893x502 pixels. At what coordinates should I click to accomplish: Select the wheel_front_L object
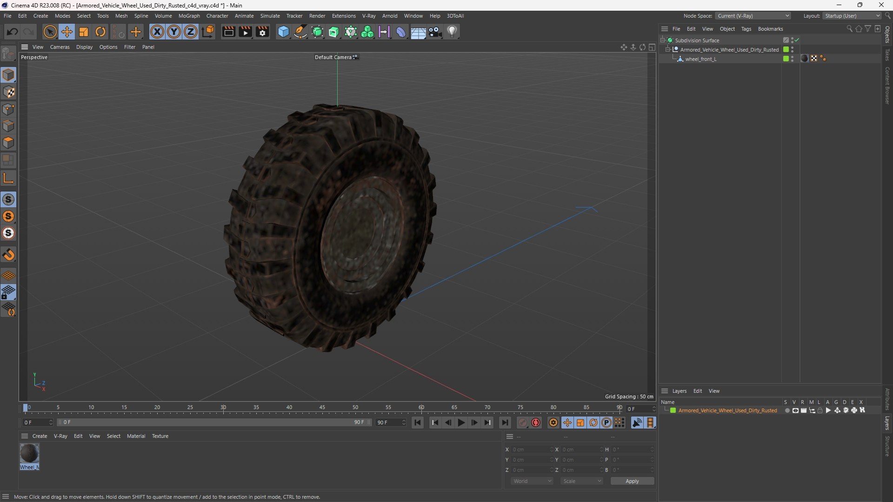coord(700,59)
